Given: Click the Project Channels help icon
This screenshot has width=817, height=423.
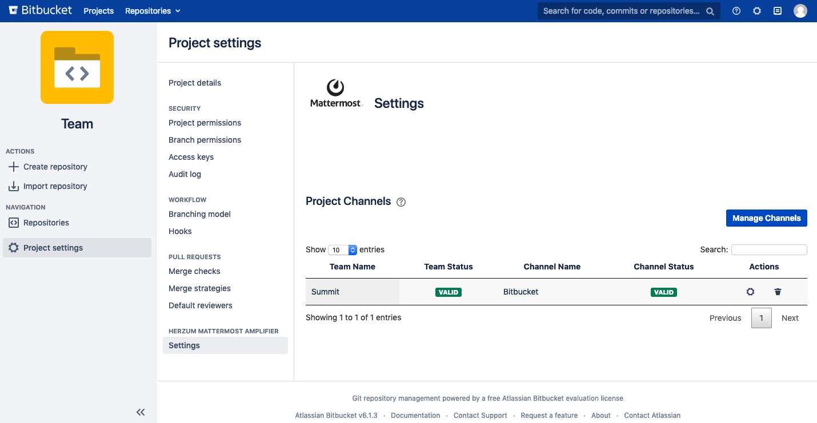Looking at the screenshot, I should 401,202.
